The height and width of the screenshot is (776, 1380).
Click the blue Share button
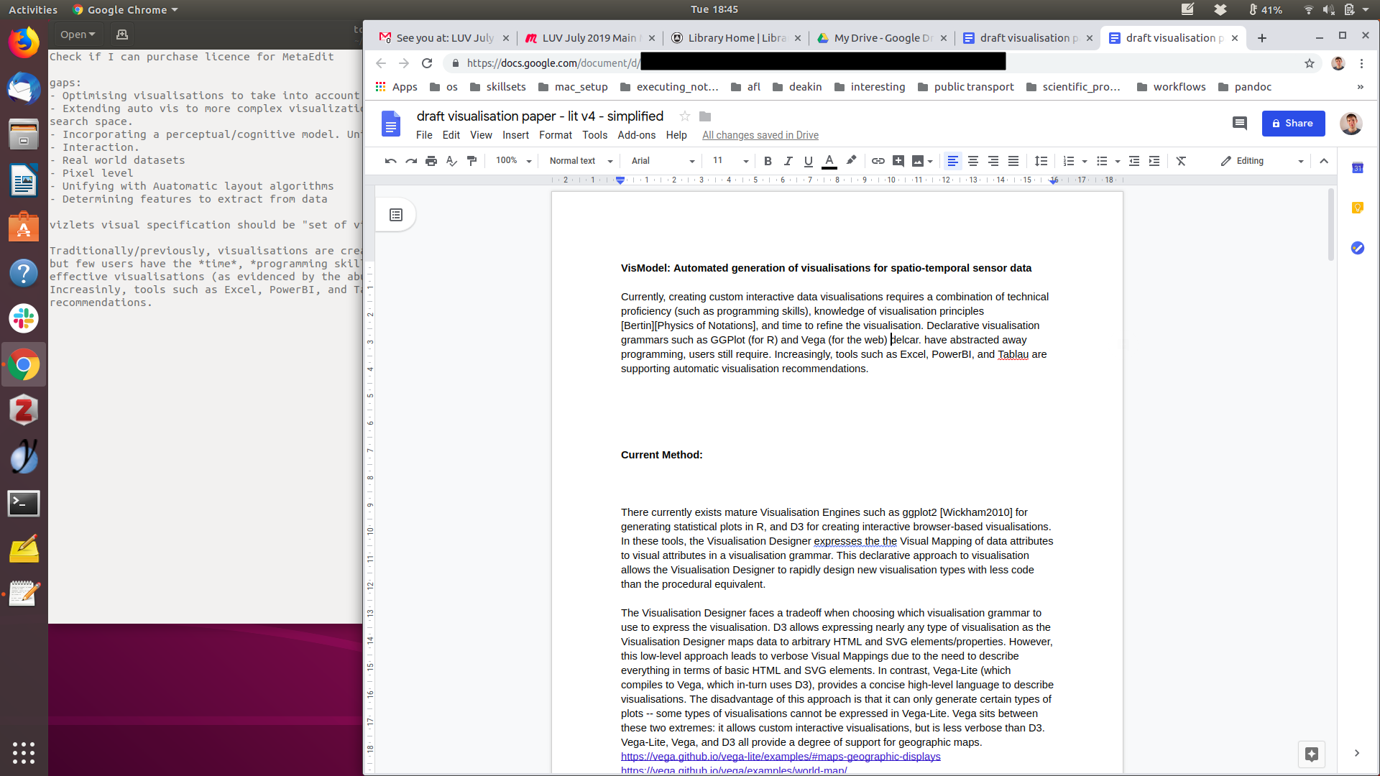1293,124
